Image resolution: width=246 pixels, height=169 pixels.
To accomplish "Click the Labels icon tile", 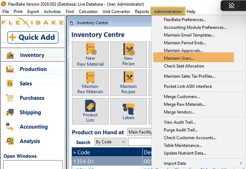I will click(128, 111).
